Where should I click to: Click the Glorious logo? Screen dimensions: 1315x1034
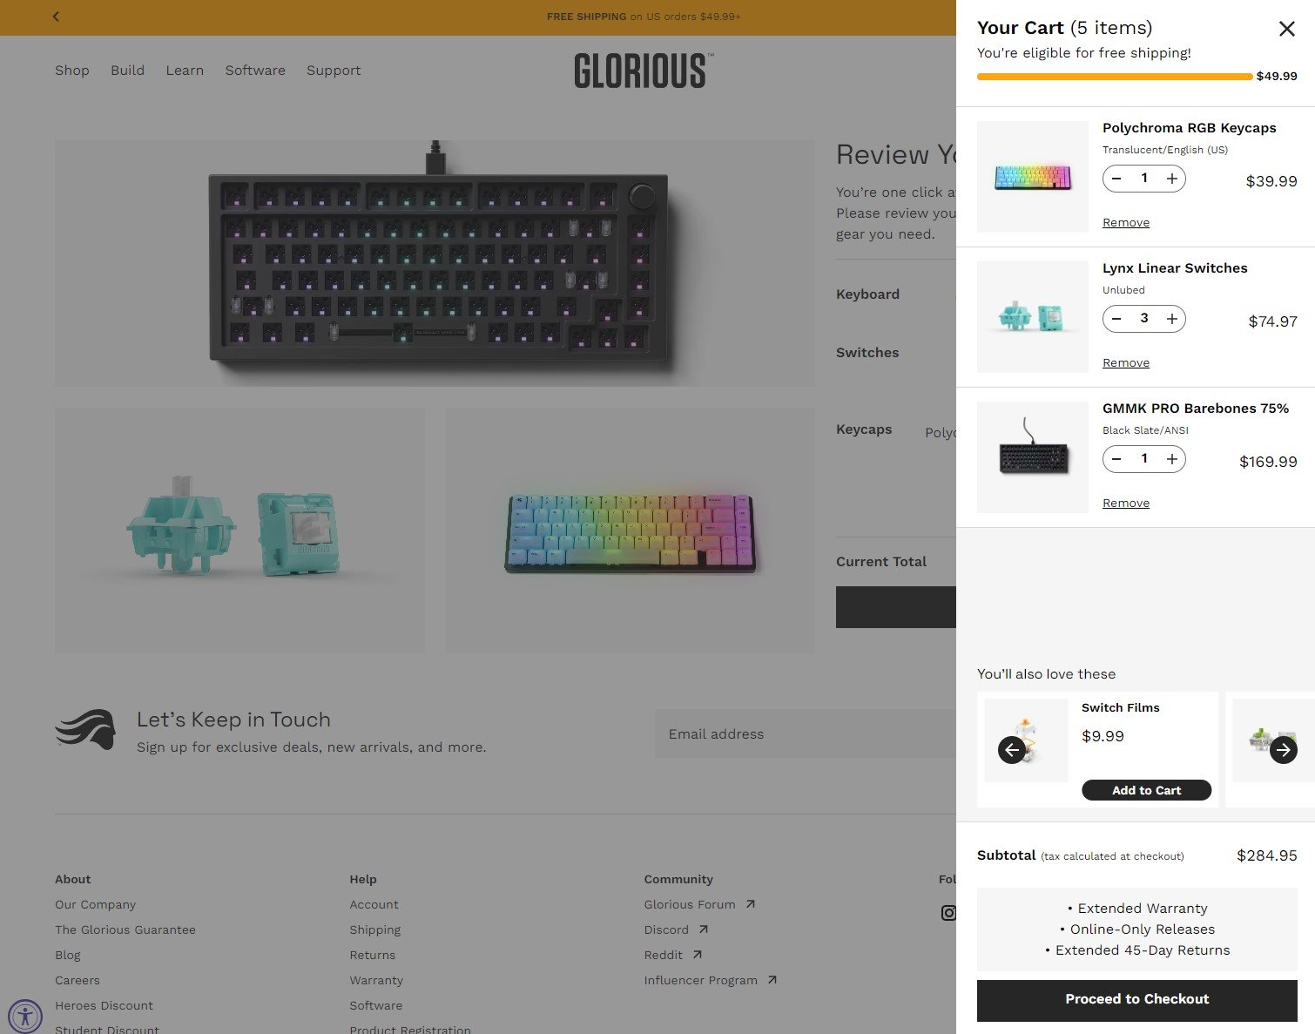point(643,71)
